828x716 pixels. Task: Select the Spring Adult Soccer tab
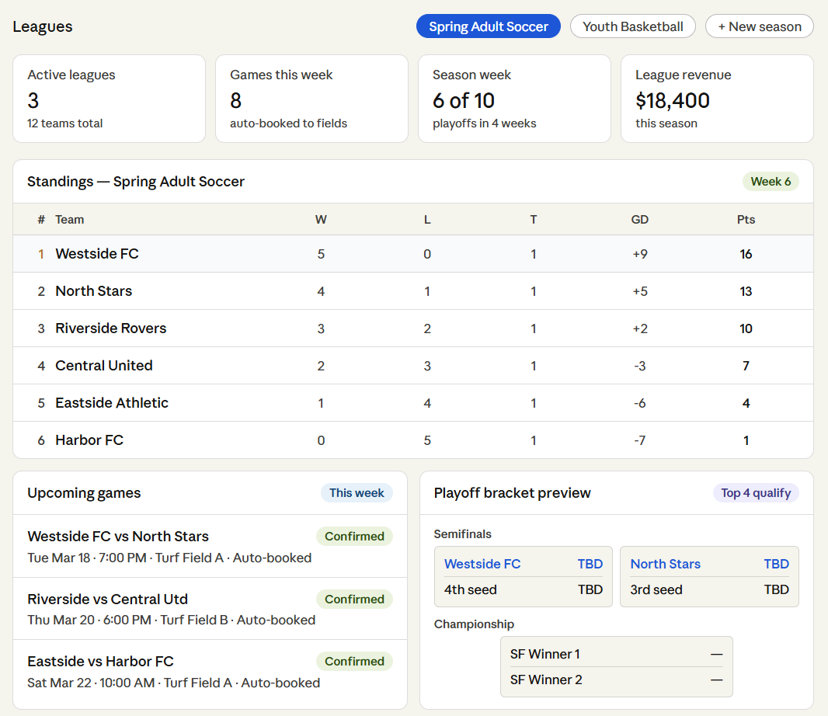pyautogui.click(x=488, y=26)
